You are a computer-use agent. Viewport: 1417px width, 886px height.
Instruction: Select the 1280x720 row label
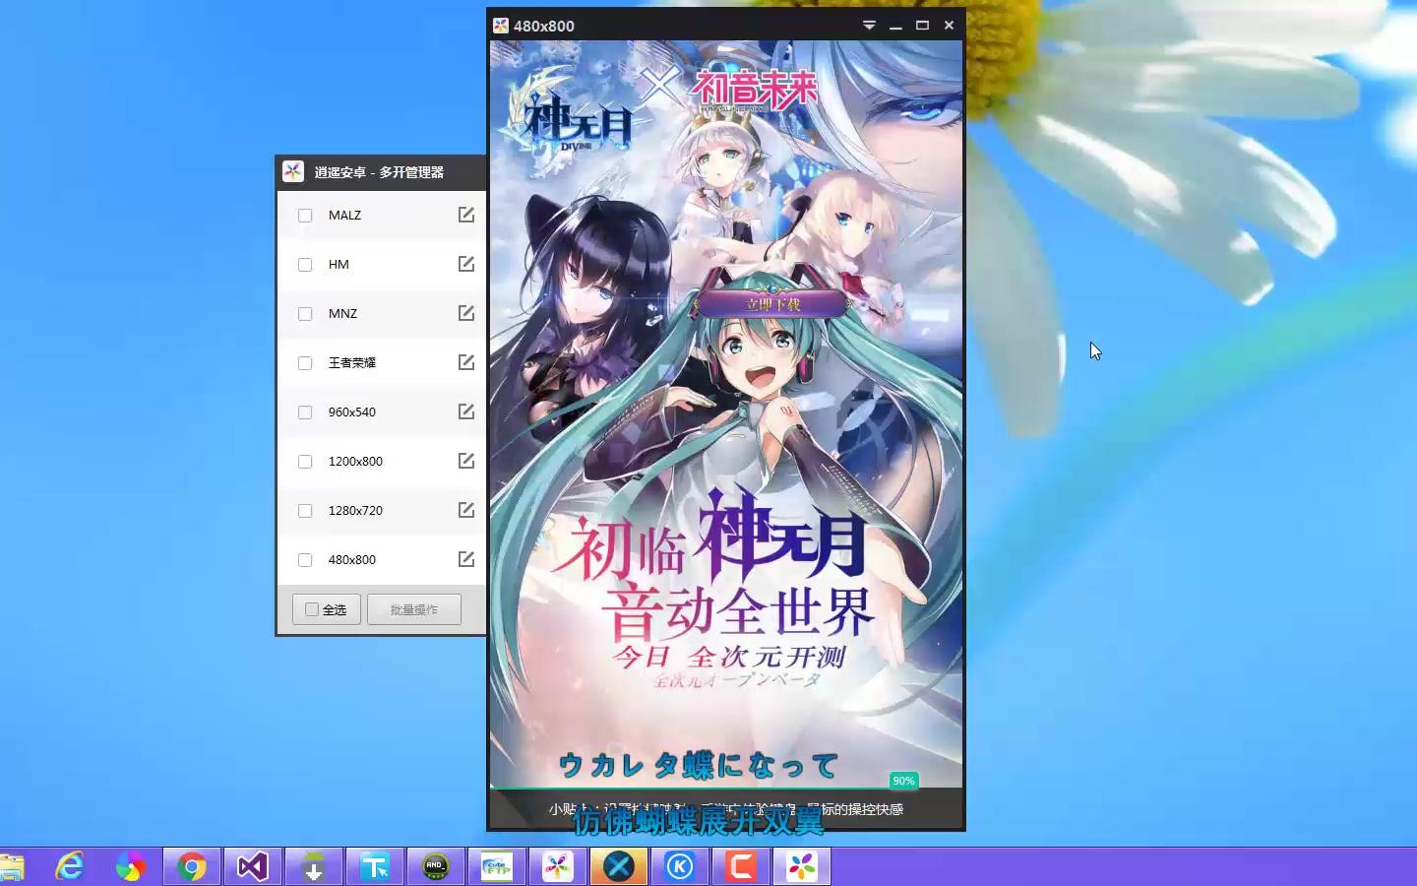pyautogui.click(x=355, y=510)
